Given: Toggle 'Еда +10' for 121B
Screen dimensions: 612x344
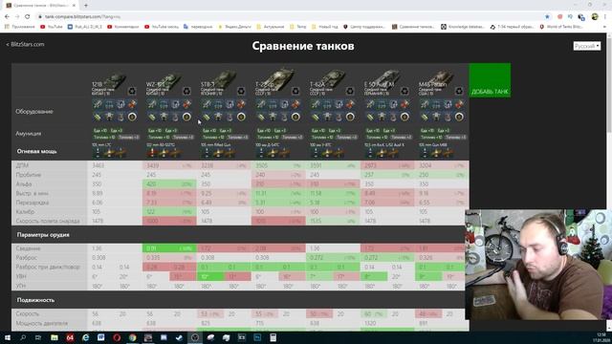Looking at the screenshot, I should pos(100,131).
